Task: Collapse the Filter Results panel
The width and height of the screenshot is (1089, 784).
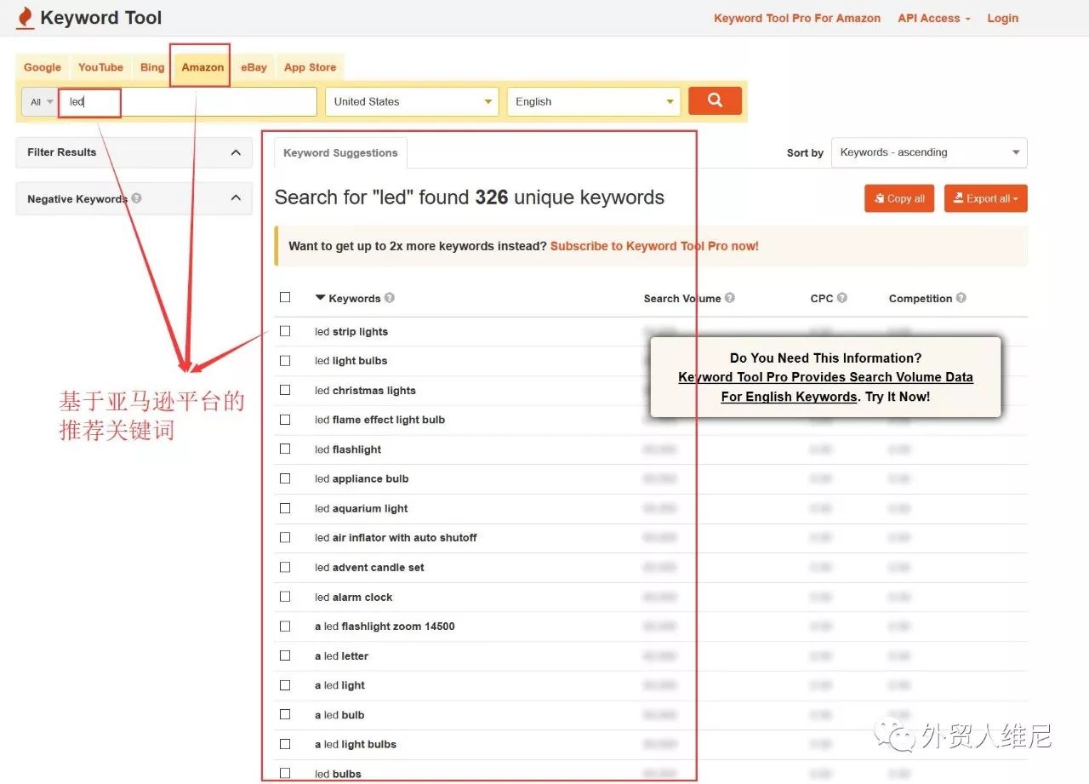Action: [x=236, y=152]
